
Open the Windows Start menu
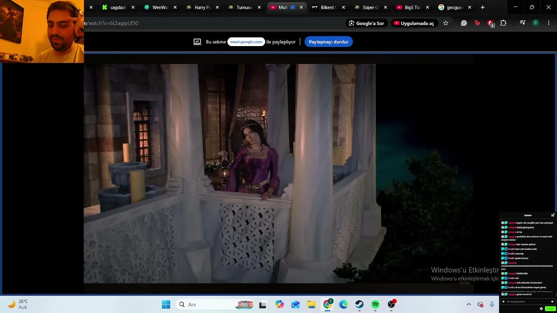point(166,305)
